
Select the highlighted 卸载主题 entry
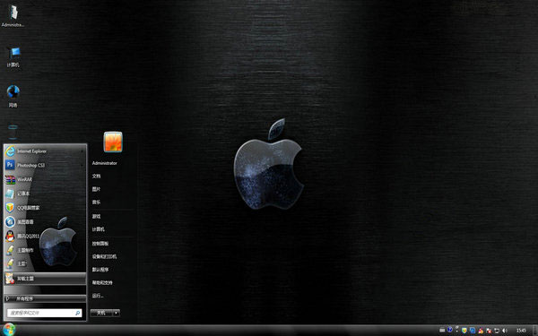click(x=45, y=279)
